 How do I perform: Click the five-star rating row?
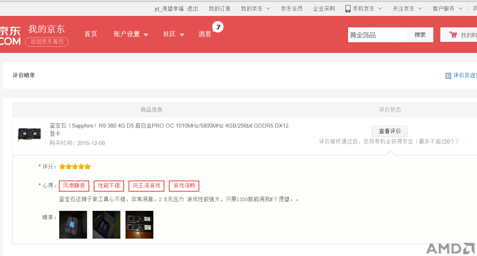click(x=75, y=166)
